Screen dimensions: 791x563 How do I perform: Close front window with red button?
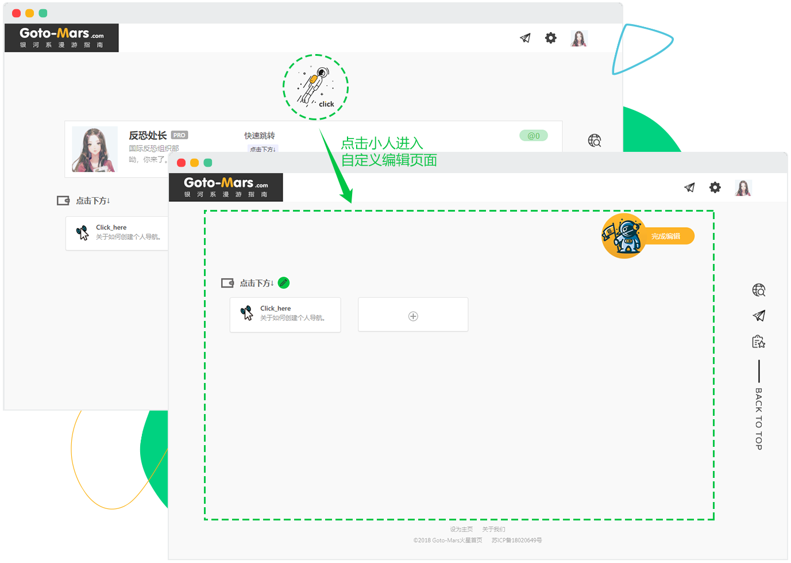tap(181, 163)
